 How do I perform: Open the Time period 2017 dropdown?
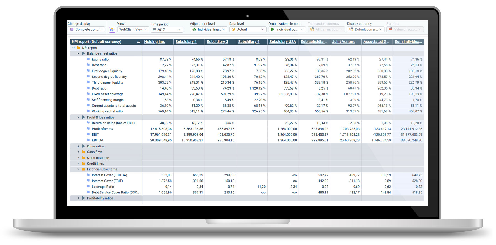[167, 29]
